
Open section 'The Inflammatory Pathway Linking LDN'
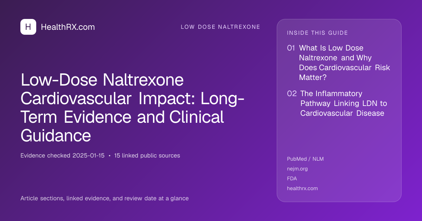[x=344, y=103]
